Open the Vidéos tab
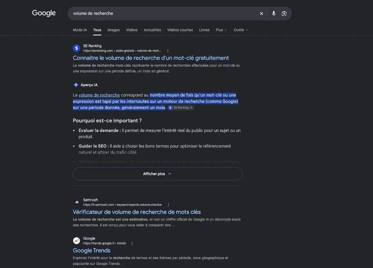This screenshot has height=268, width=373. pos(132,30)
